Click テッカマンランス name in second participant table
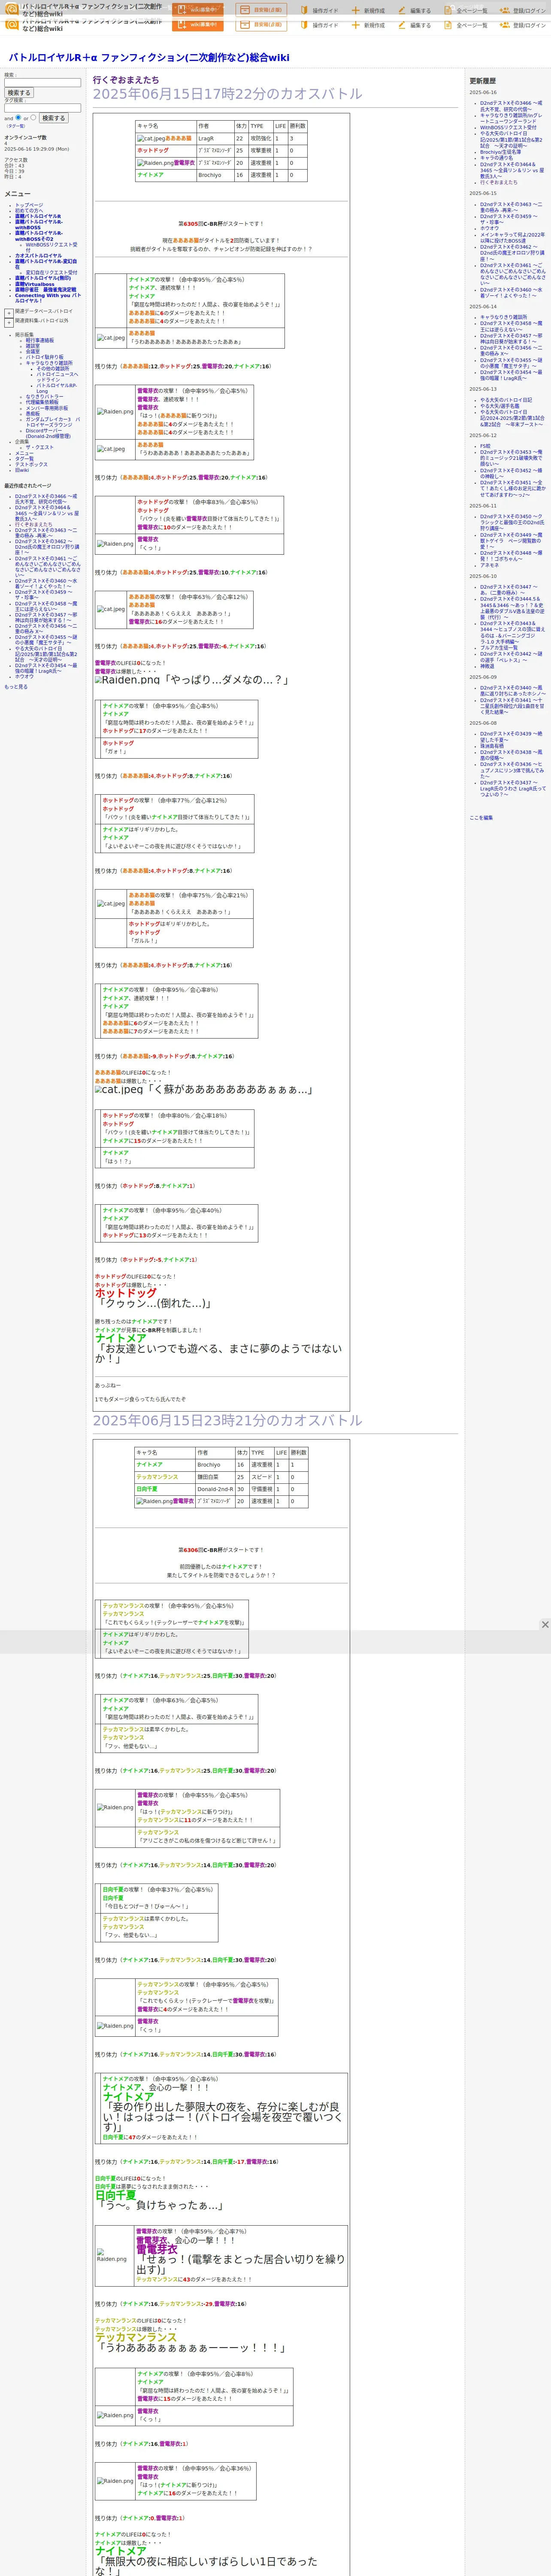Screen dimensions: 551x2576 157,1476
